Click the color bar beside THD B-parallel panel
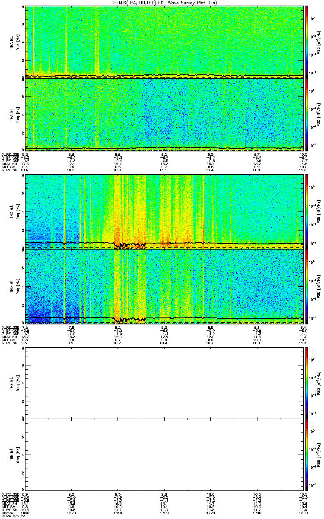This screenshot has width=324, height=519. [307, 286]
